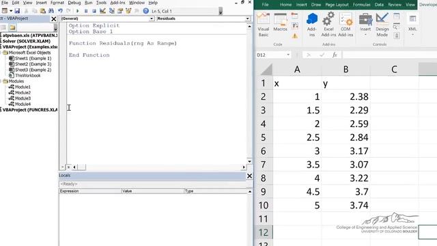Open Macros in the Excel ribbon
The height and width of the screenshot is (246, 437).
click(281, 23)
